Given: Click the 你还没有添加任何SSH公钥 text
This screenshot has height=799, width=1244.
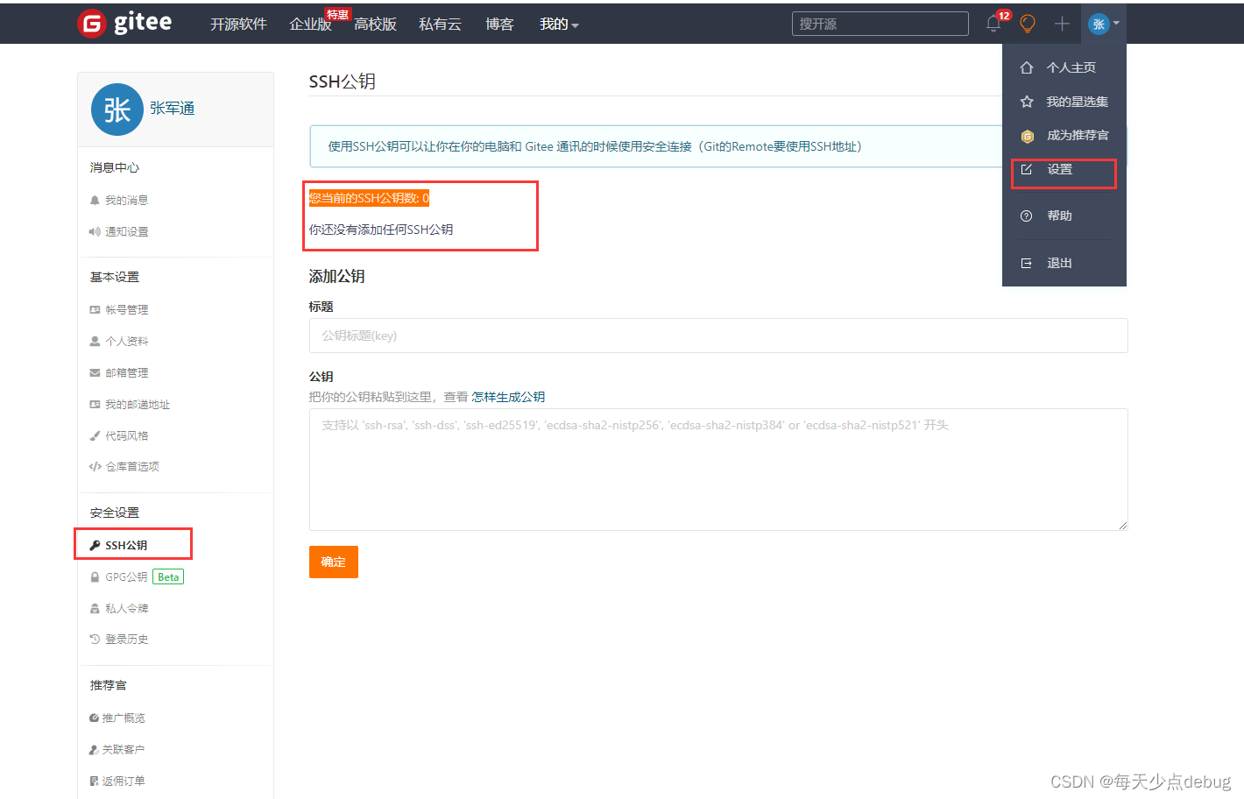Looking at the screenshot, I should click(x=381, y=230).
